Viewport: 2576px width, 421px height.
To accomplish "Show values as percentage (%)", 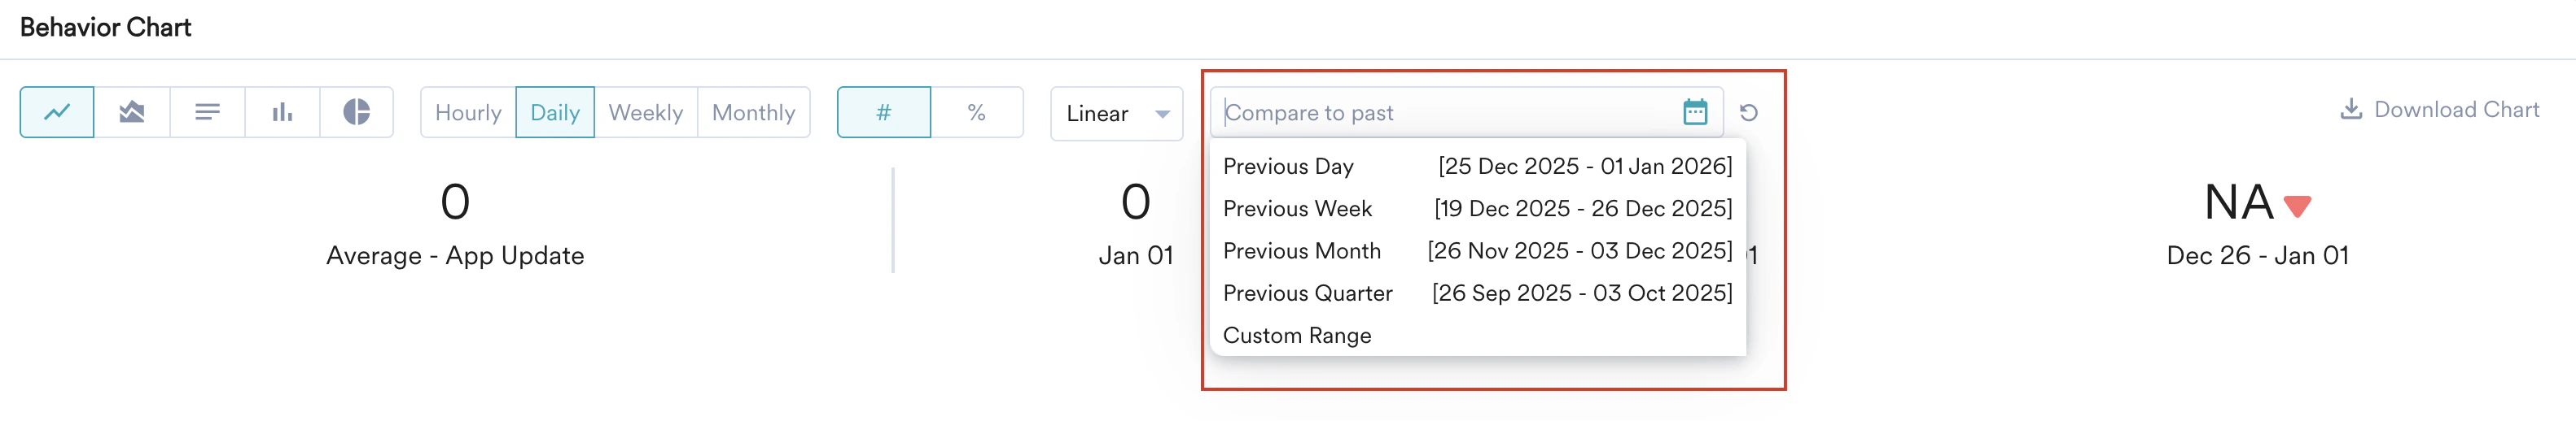I will 976,113.
